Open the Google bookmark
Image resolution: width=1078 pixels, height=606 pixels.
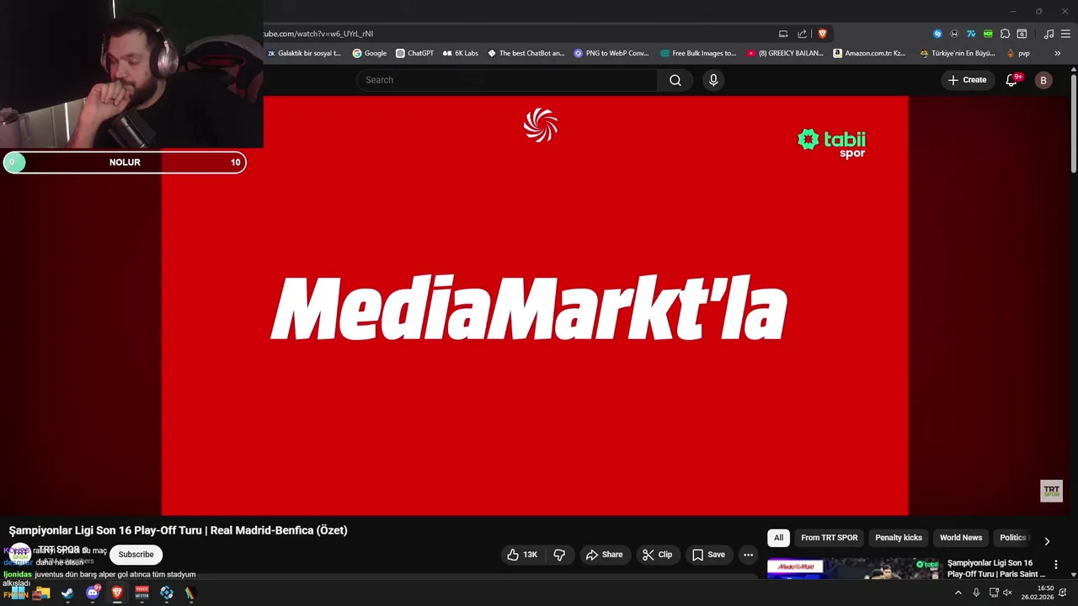point(370,53)
